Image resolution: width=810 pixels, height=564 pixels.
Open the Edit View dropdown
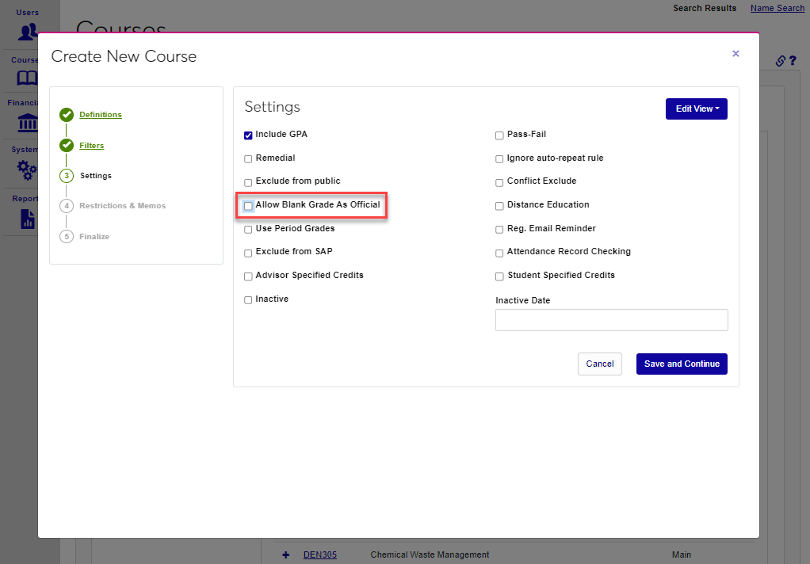point(696,109)
